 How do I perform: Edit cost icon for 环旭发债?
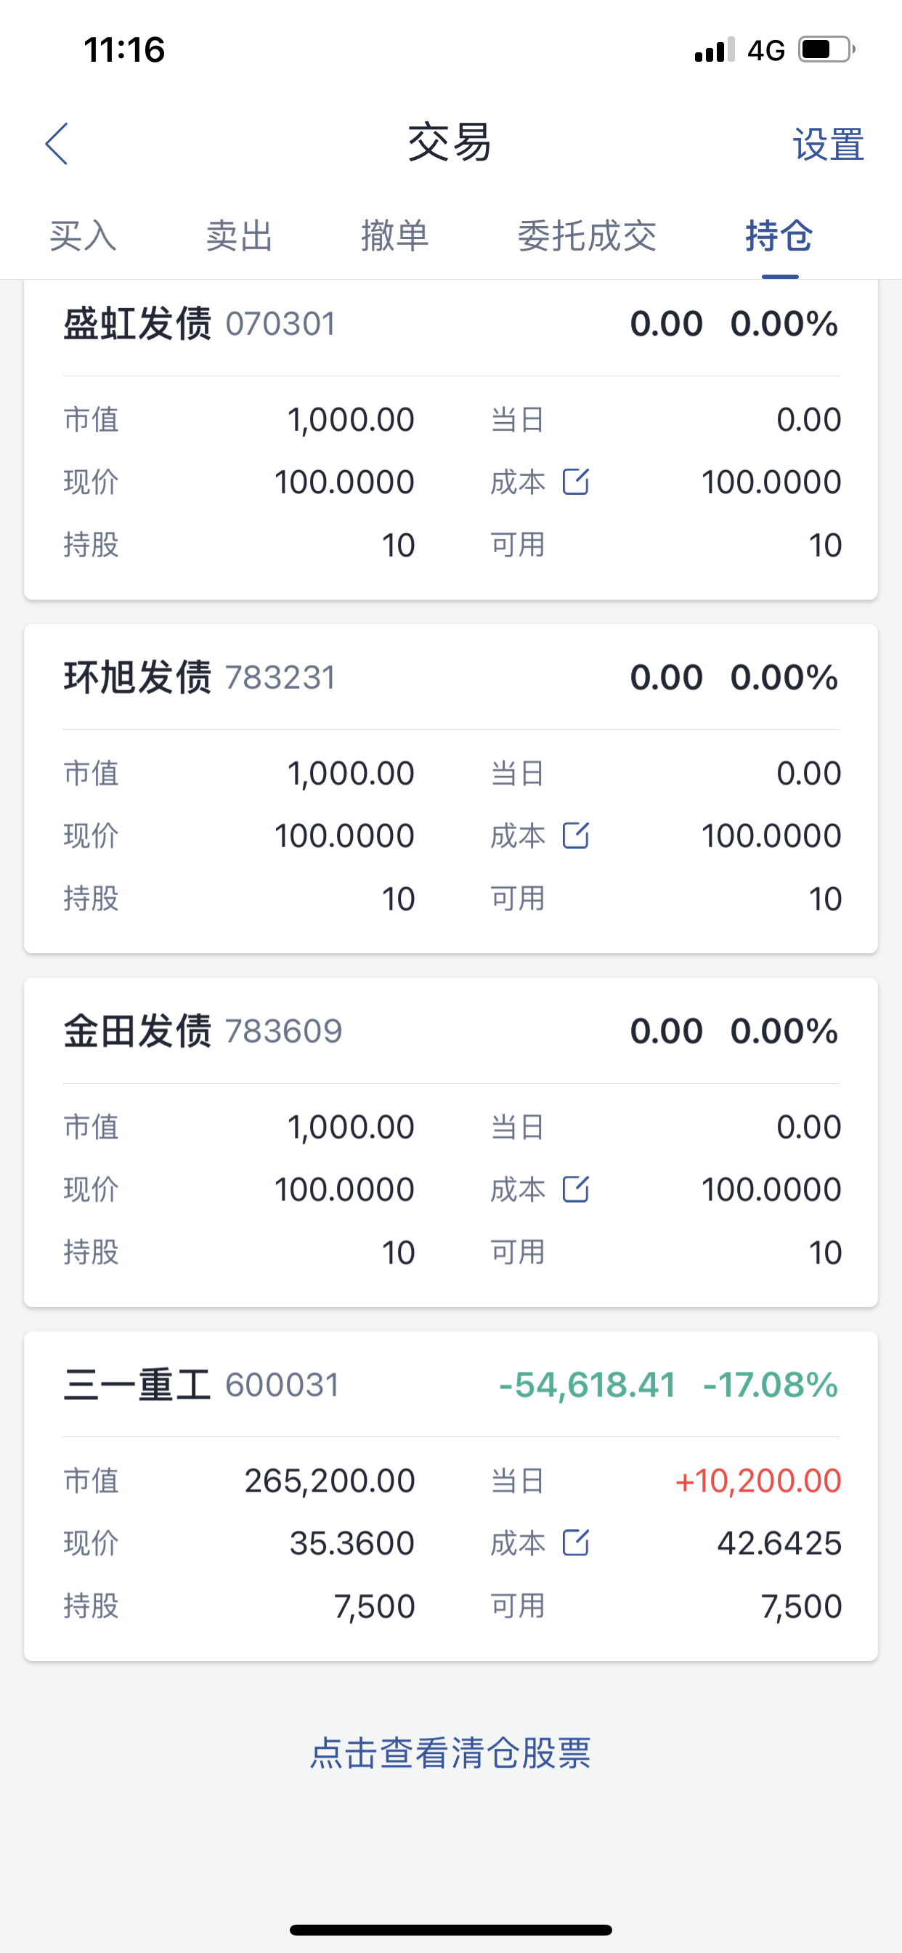(575, 836)
